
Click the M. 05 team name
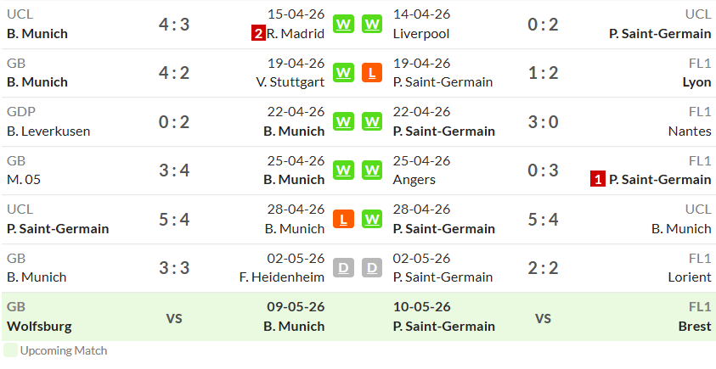point(24,180)
